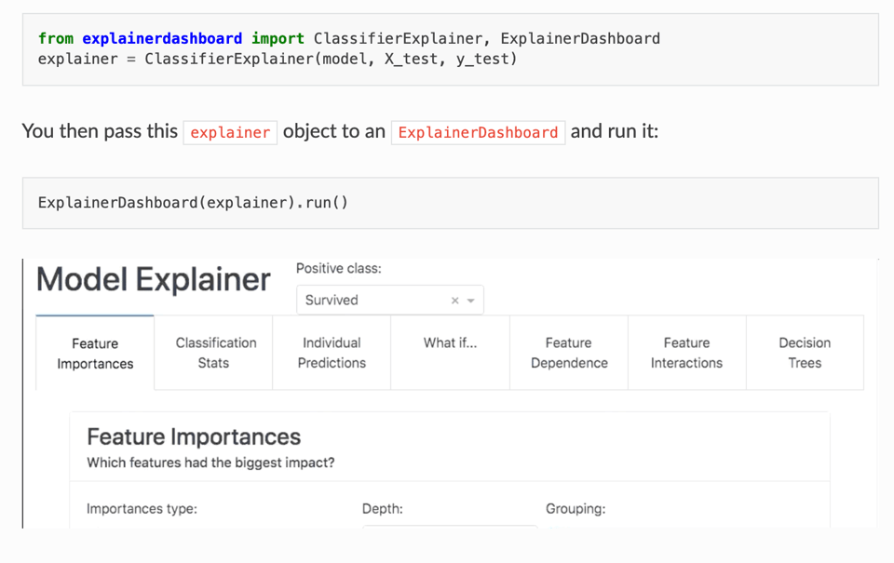Click the red 'ExplainerDashboard' inline code
This screenshot has height=563, width=894.
(478, 132)
